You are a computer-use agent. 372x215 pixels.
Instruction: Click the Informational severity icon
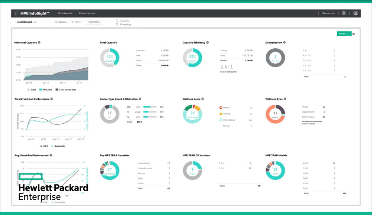pos(221,120)
